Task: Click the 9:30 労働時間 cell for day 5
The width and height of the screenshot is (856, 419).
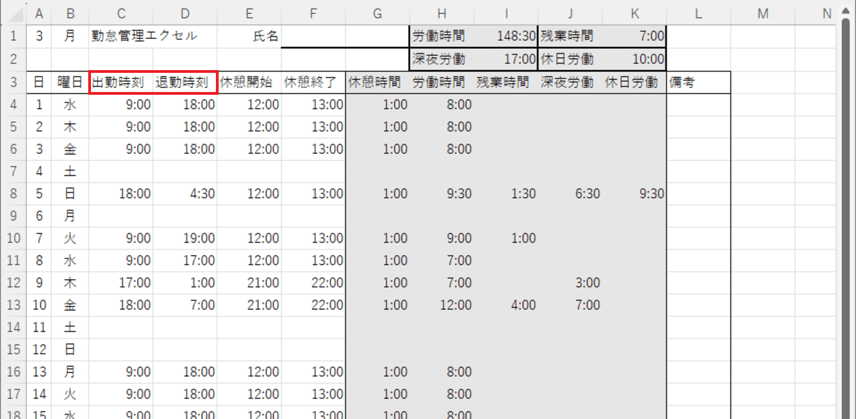Action: pyautogui.click(x=442, y=193)
